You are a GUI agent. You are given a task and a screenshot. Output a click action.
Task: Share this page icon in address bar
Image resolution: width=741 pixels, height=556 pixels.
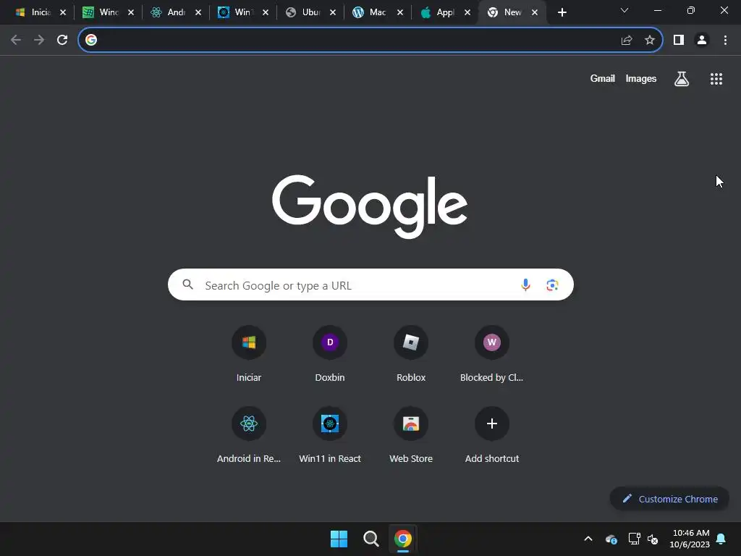click(627, 41)
